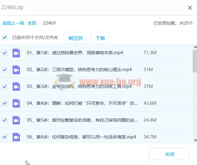Uncheck the checkbox for 03、第3讲 file
Screen dimensions: 197x165
click(5, 87)
